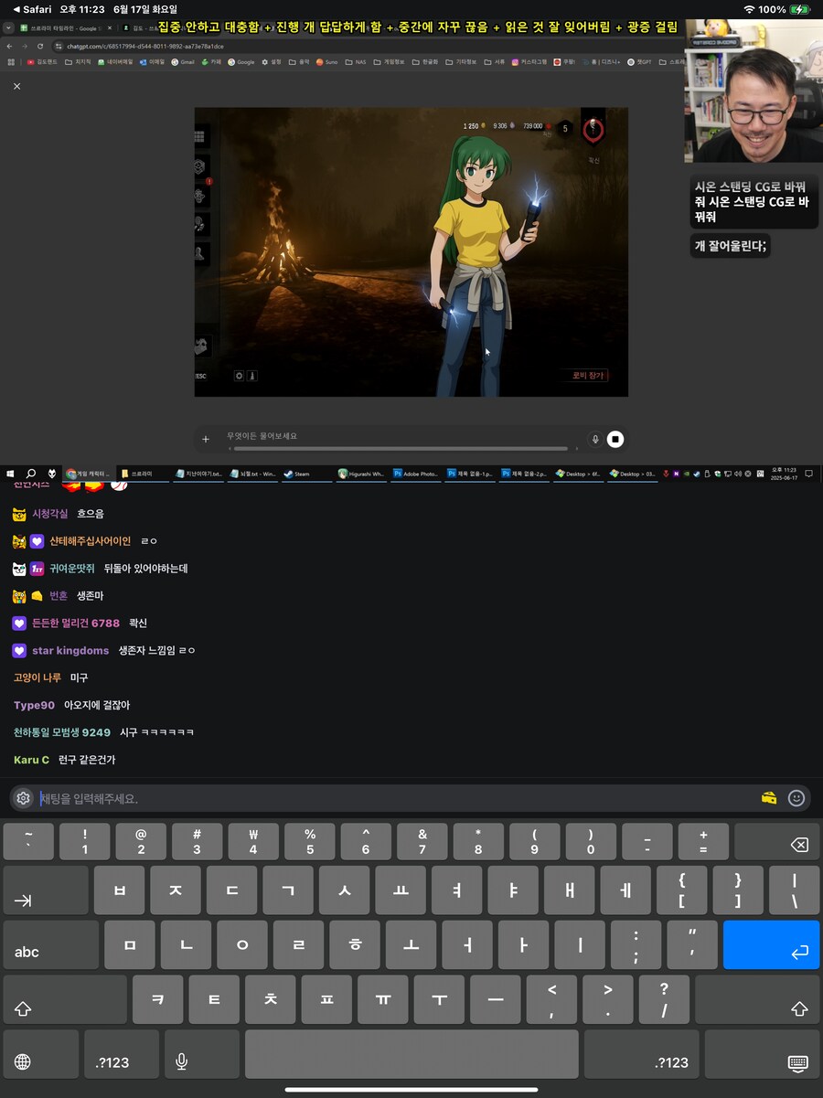Tap the plus equals key
Screen dimensions: 823x1098
pyautogui.click(x=703, y=842)
